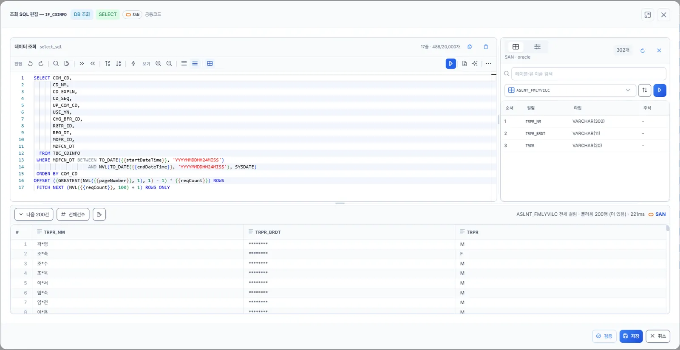The width and height of the screenshot is (680, 350).
Task: Click the sort order arrows button
Action: tap(645, 90)
